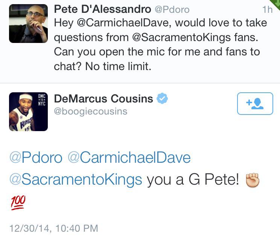Open @Pdoro mention in reply

click(x=36, y=157)
